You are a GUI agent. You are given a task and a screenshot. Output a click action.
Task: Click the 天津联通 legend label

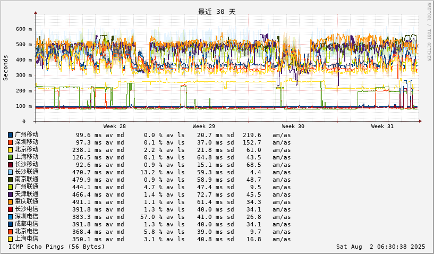(x=27, y=194)
